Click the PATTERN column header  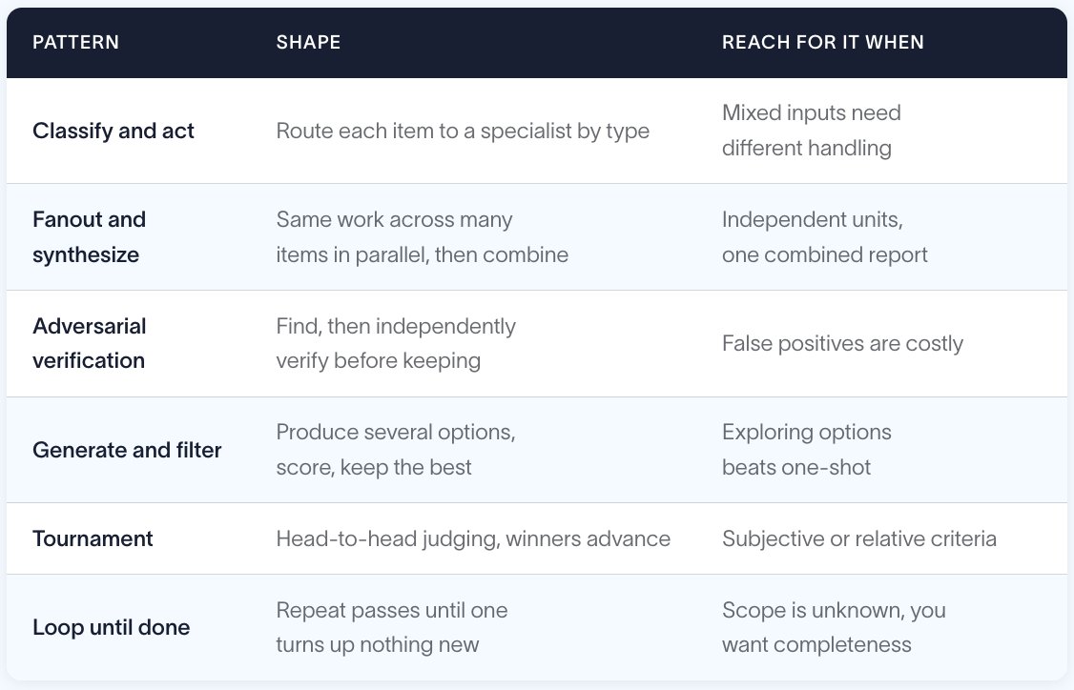pyautogui.click(x=75, y=43)
